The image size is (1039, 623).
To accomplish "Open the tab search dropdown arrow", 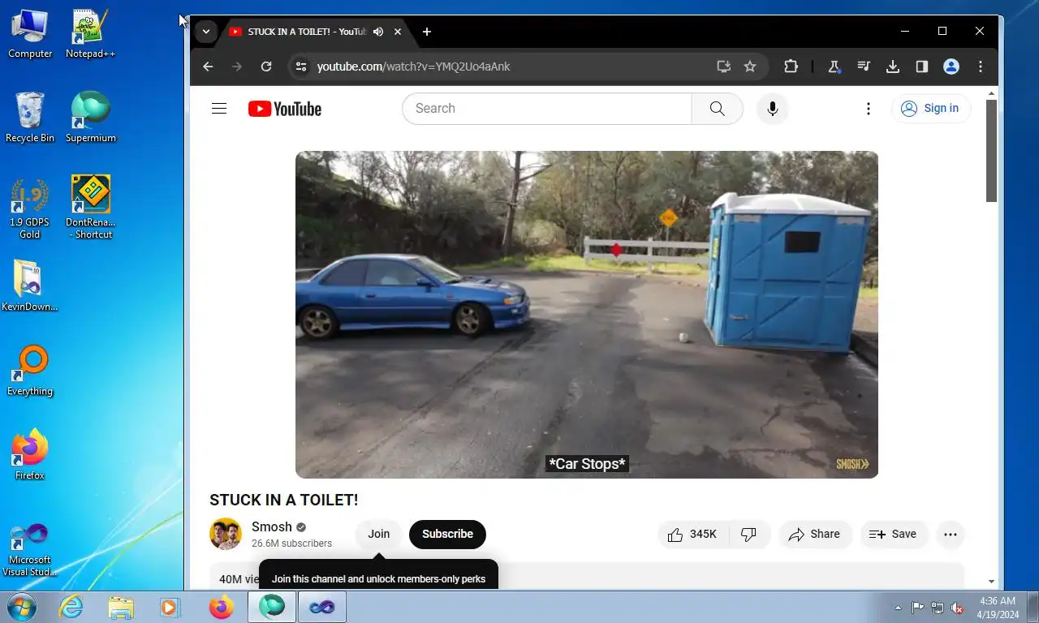I will tap(206, 32).
